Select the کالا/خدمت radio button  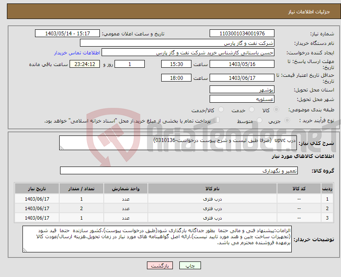click(x=221, y=110)
